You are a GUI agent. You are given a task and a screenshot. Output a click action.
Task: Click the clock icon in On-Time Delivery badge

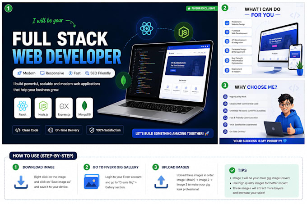click(x=51, y=130)
